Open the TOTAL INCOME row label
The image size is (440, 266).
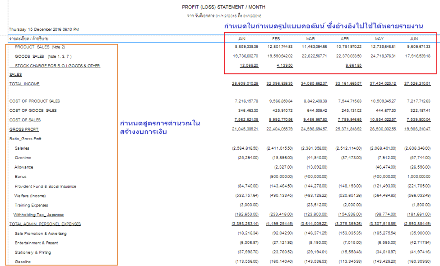click(x=24, y=84)
